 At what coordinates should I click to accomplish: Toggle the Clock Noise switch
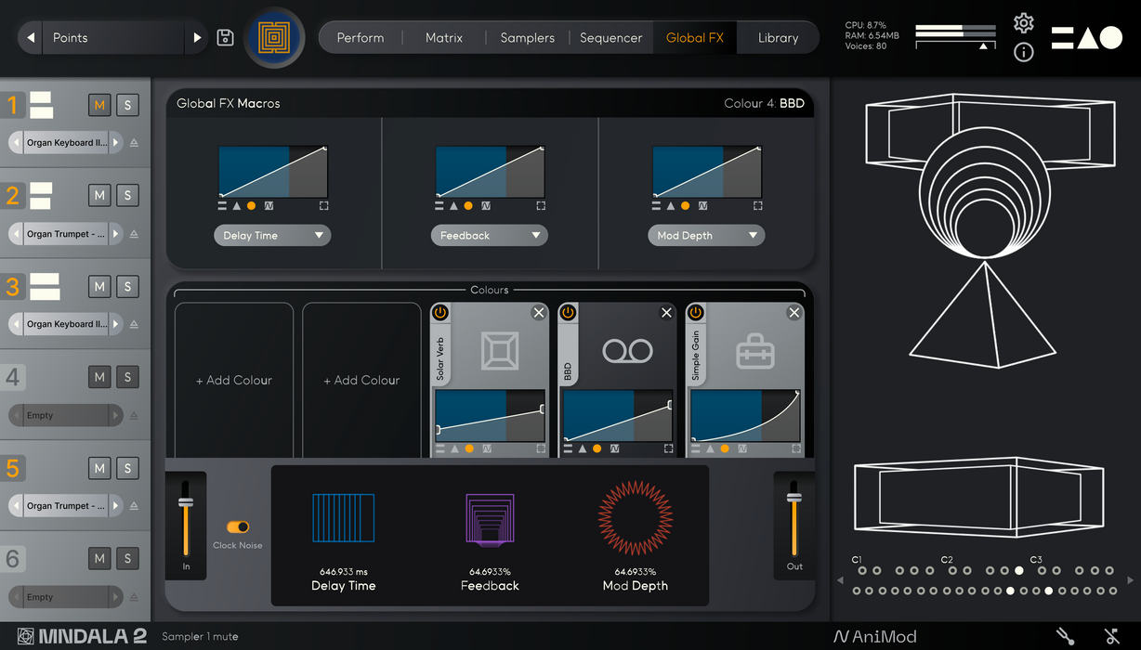238,526
